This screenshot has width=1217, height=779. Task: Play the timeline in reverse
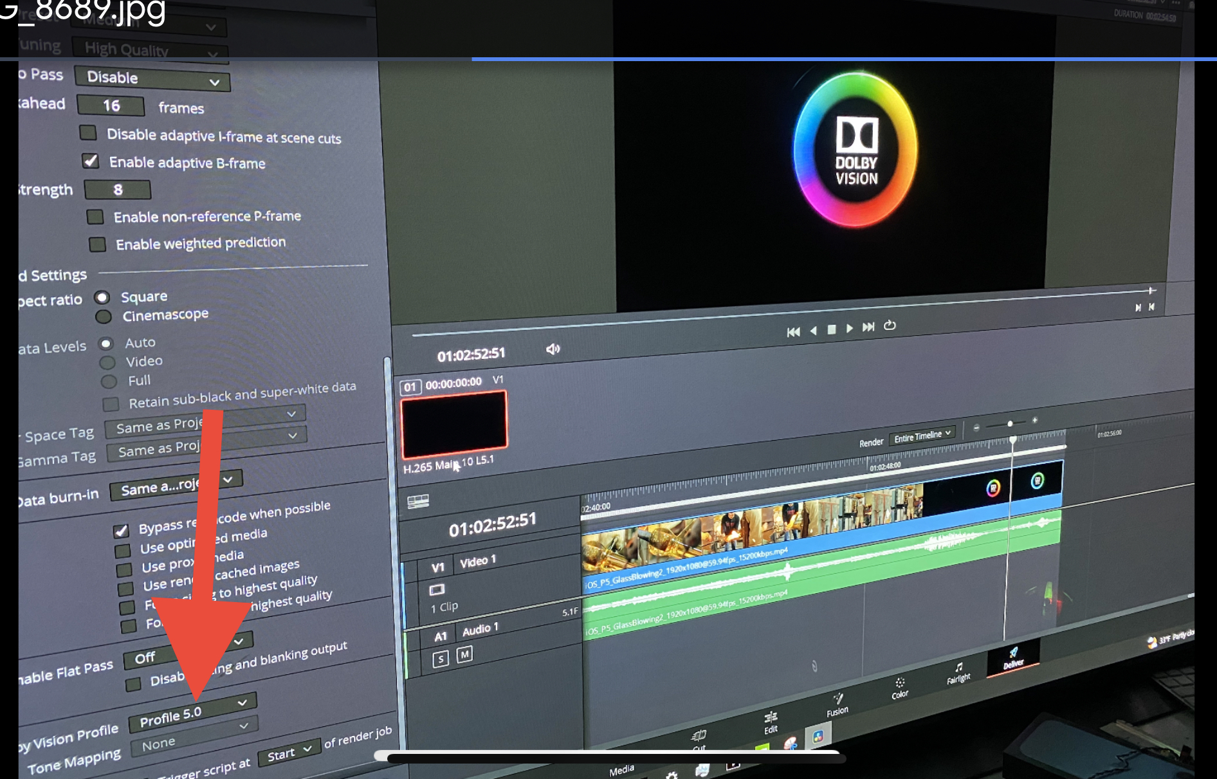814,331
